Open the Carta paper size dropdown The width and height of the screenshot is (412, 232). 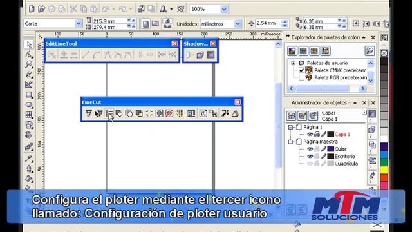coord(79,24)
